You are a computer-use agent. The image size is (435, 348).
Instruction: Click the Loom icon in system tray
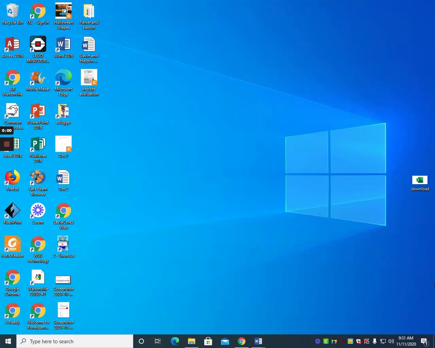pyautogui.click(x=318, y=341)
